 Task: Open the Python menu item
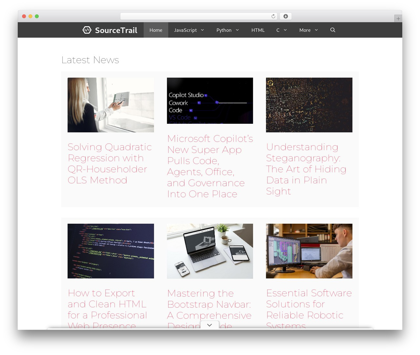pyautogui.click(x=224, y=30)
